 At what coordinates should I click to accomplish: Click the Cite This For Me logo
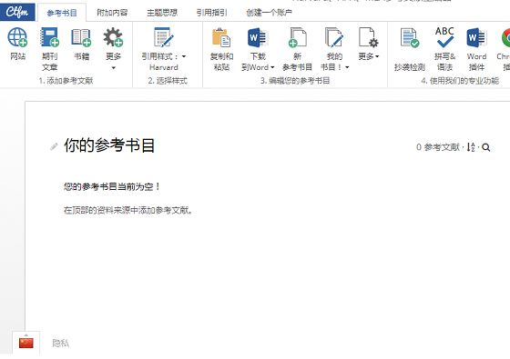[17, 12]
